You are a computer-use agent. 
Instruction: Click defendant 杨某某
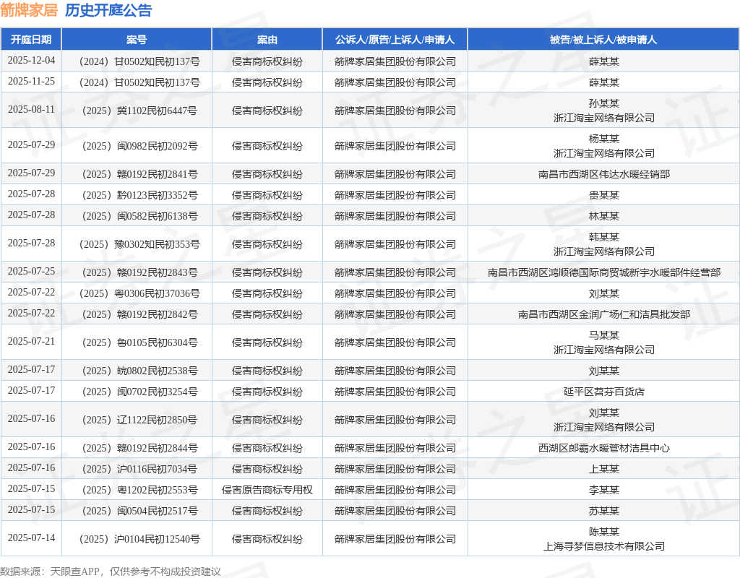coord(603,139)
